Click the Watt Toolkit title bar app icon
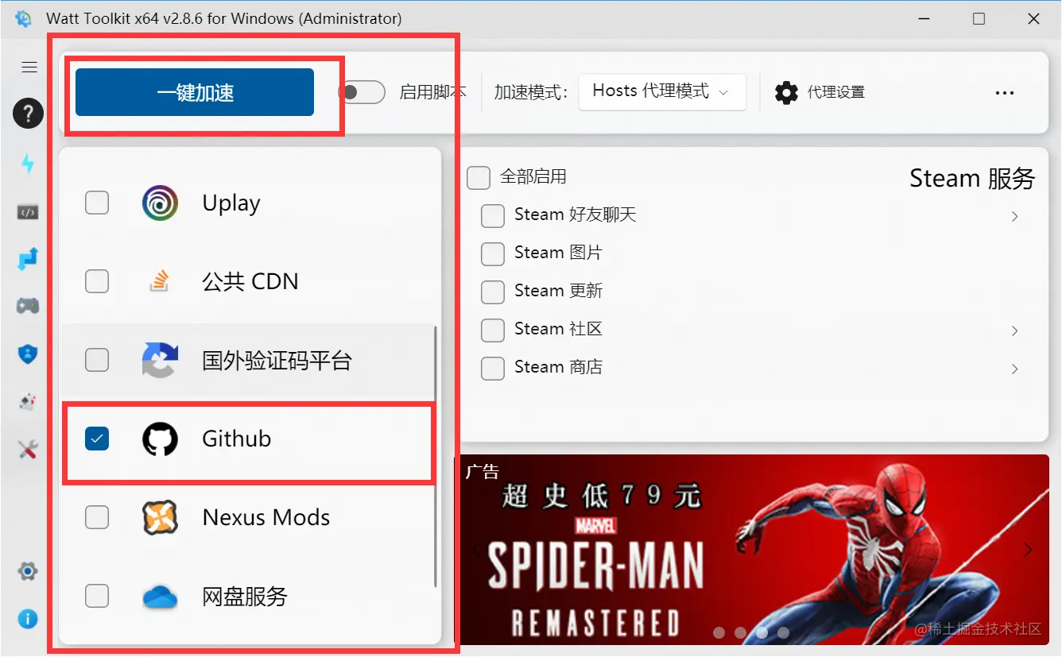 click(24, 18)
